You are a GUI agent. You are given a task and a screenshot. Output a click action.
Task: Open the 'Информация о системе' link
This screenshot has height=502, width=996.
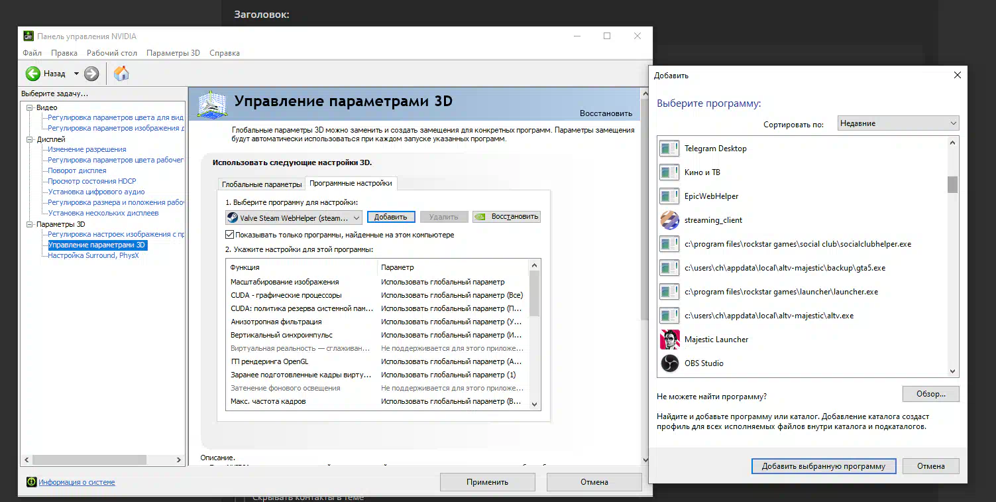[x=76, y=482]
